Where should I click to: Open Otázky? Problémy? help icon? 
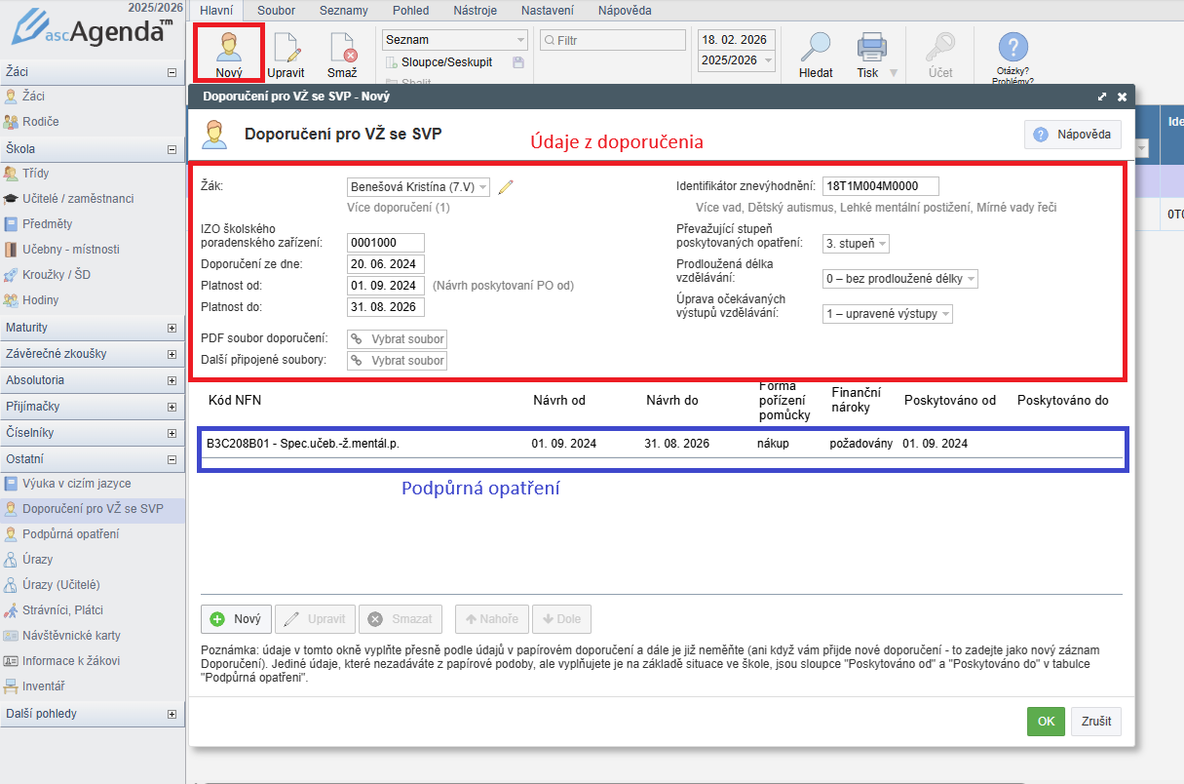(1013, 48)
